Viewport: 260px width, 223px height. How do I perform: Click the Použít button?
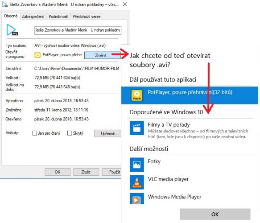(112, 172)
